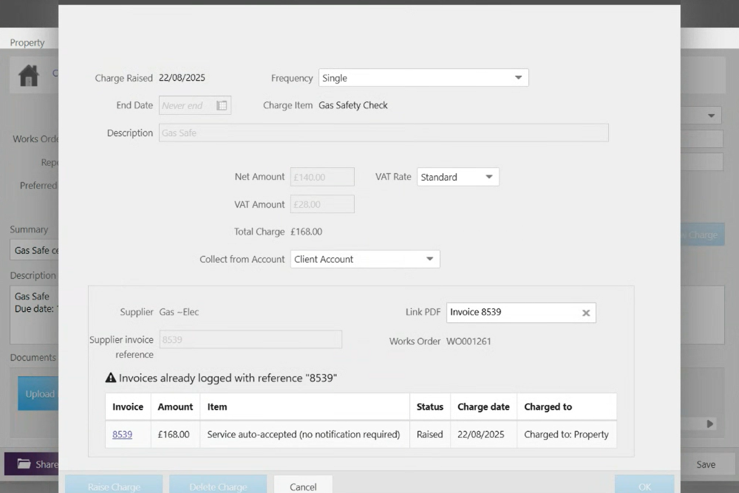Click the house icon in Property window
Viewport: 739px width, 493px height.
29,75
